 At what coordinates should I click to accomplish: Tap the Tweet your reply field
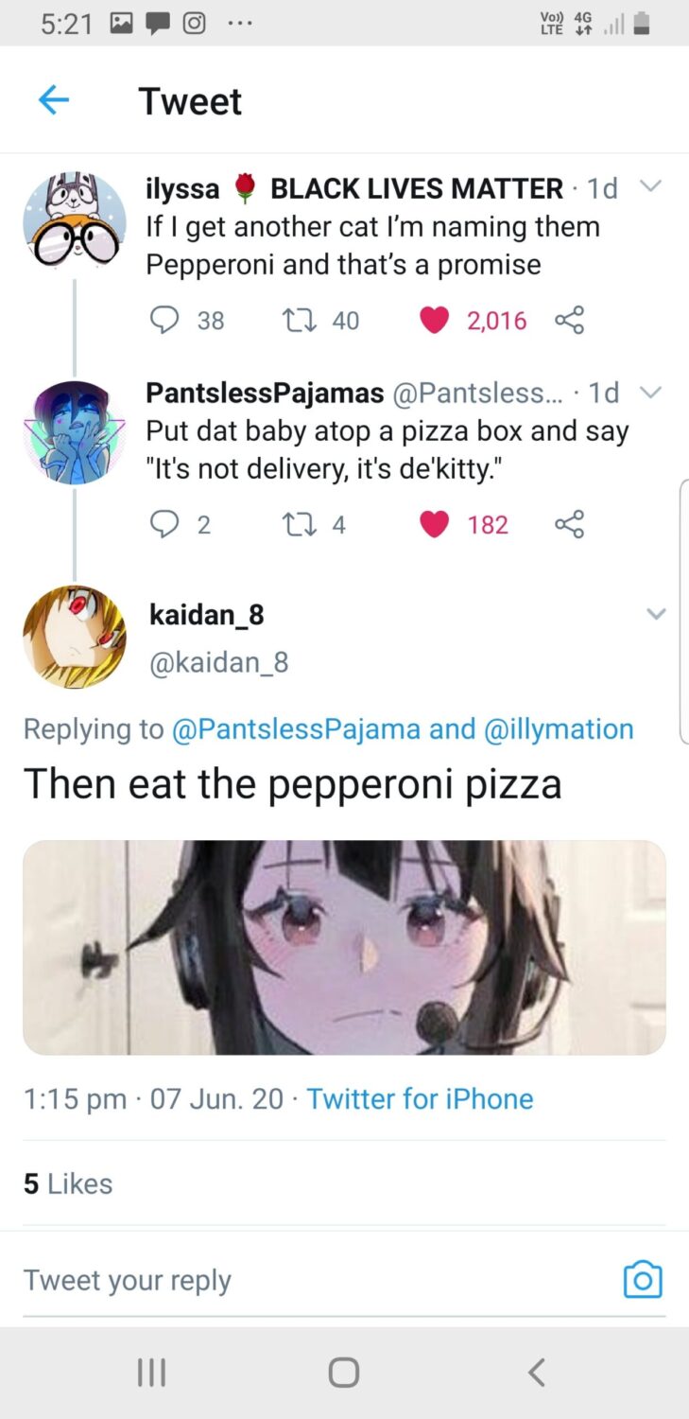[x=284, y=1280]
